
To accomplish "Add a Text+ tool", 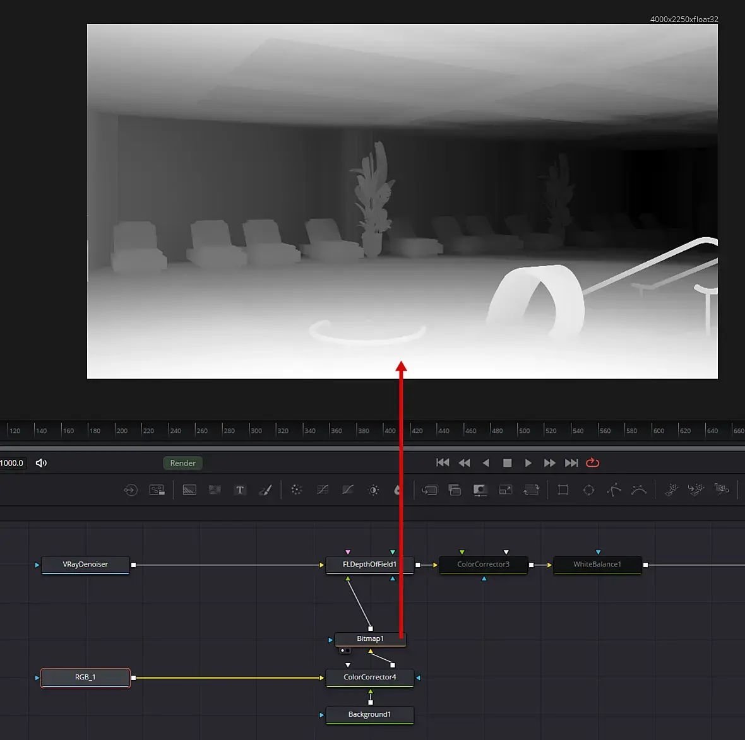I will [x=240, y=490].
